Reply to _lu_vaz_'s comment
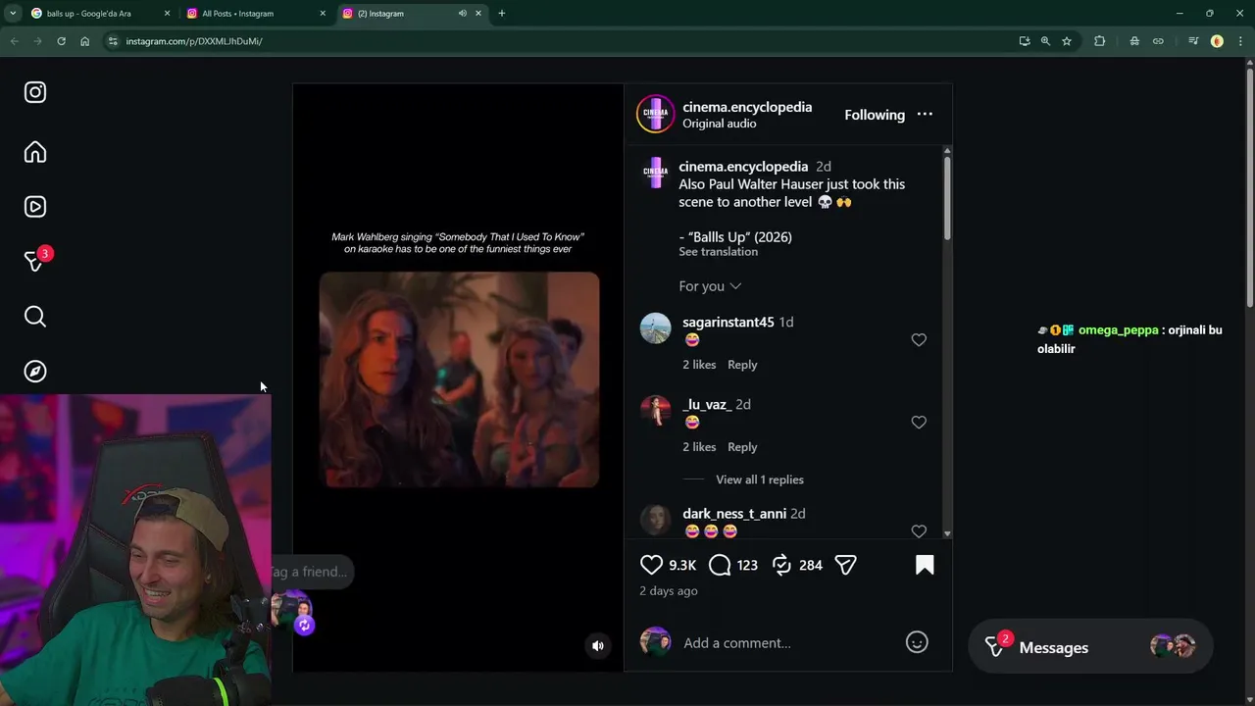Viewport: 1255px width, 706px height. [x=742, y=447]
